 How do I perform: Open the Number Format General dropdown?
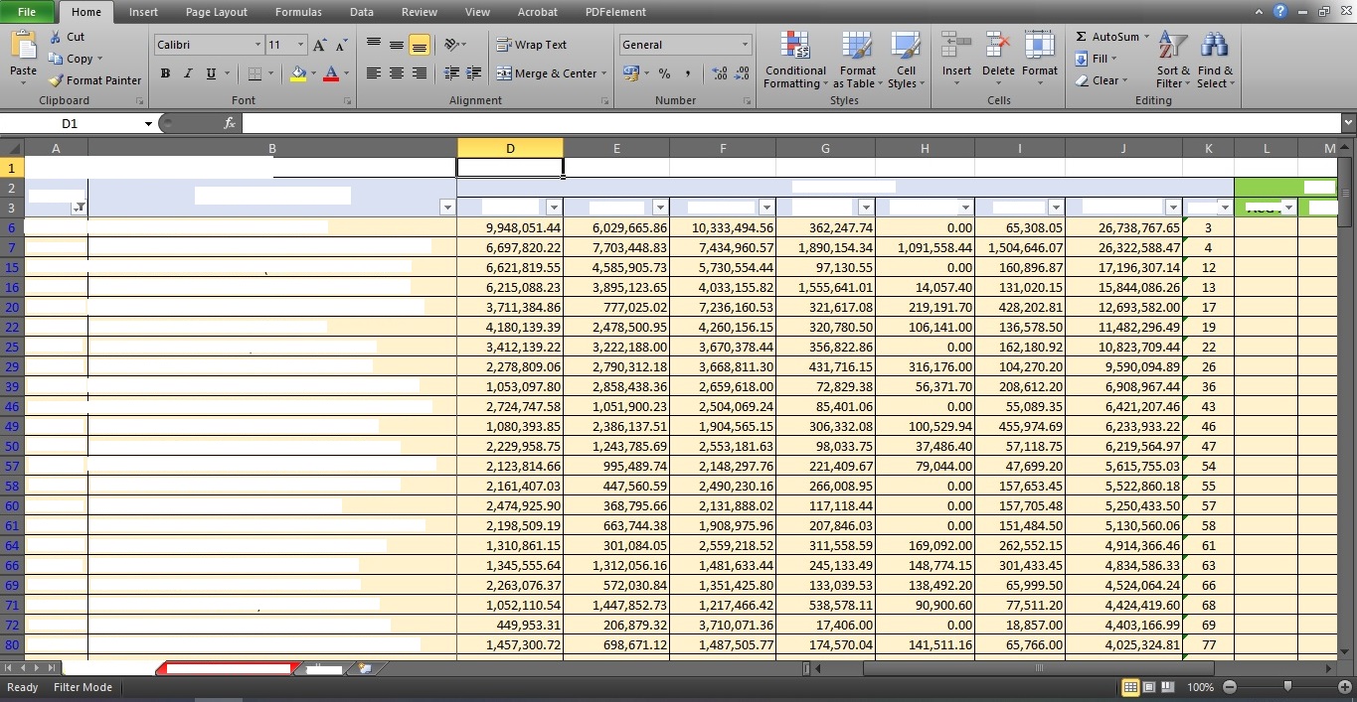[745, 45]
